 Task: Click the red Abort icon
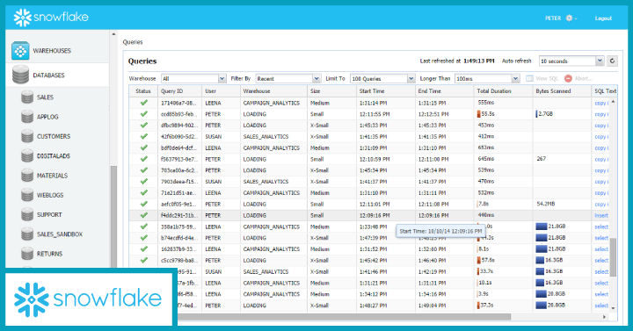click(x=568, y=79)
